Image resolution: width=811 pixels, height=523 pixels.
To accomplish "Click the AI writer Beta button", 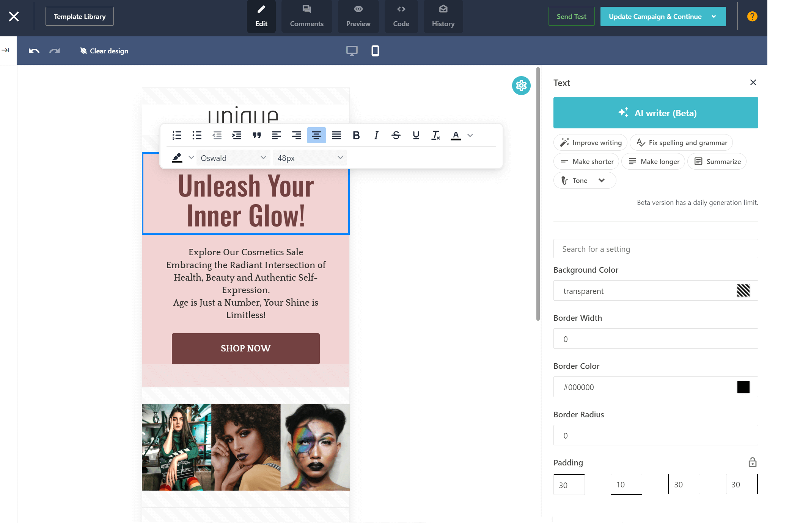I will click(655, 113).
